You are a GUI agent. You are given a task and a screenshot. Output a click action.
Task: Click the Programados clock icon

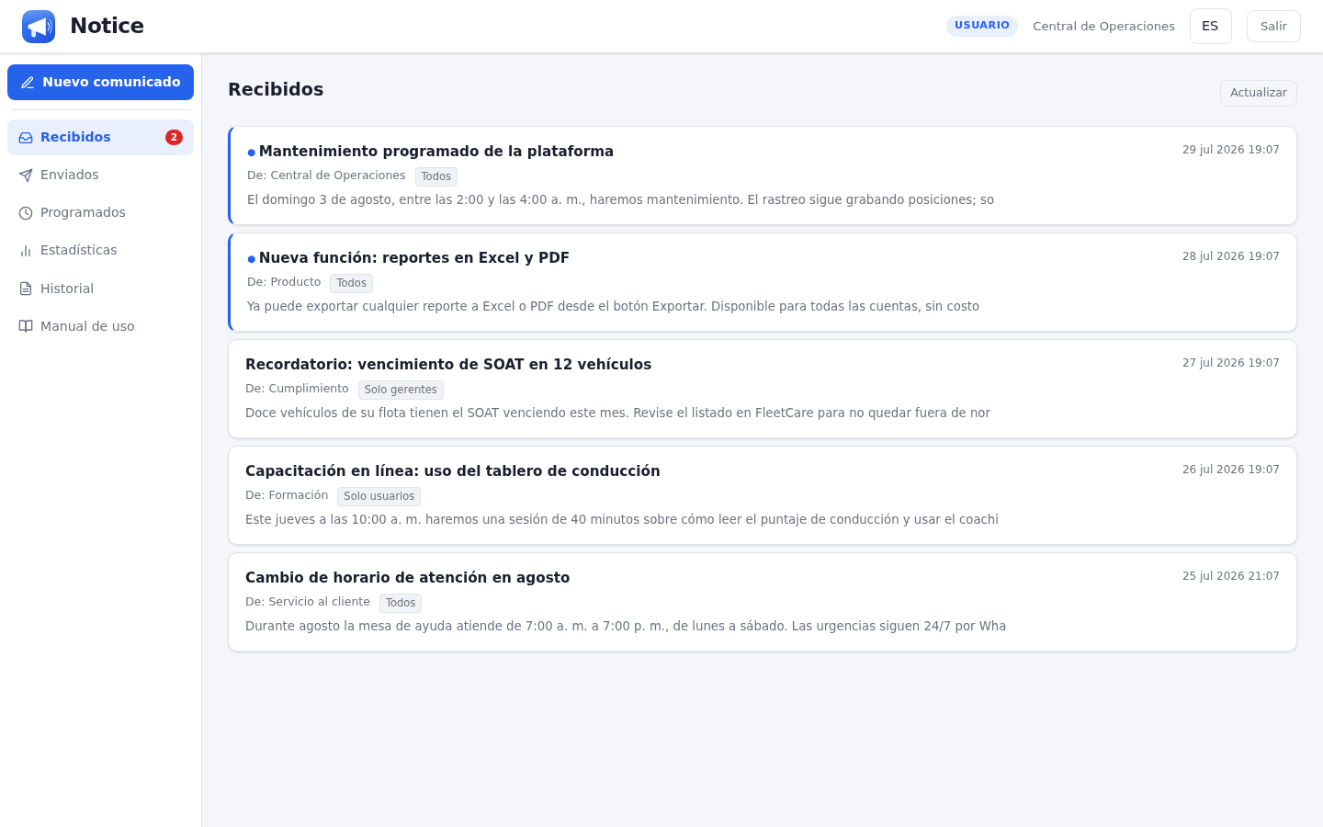tap(26, 213)
